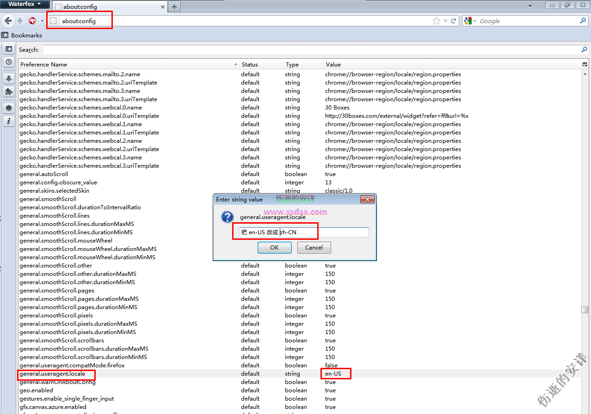Screen dimensions: 591x414
Task: Bookmark this page with the star
Action: tap(436, 21)
